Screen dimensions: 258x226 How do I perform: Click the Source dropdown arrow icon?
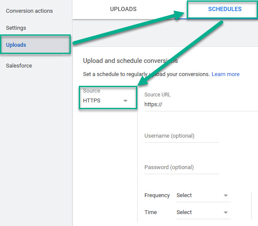pyautogui.click(x=125, y=101)
